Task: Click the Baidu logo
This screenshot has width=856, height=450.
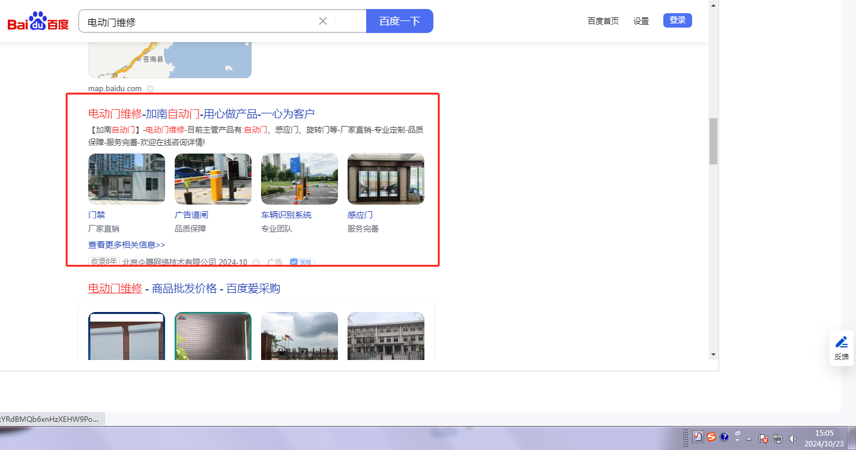Action: pos(38,21)
